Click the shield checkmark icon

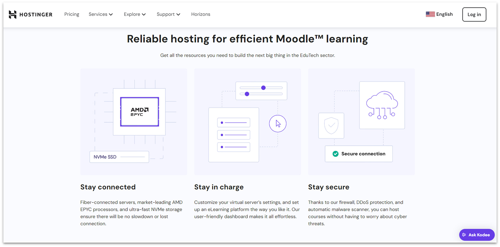pyautogui.click(x=331, y=126)
